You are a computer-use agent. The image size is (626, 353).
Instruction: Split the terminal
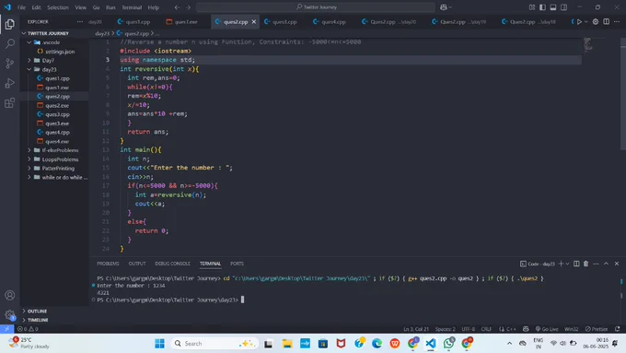coord(576,264)
